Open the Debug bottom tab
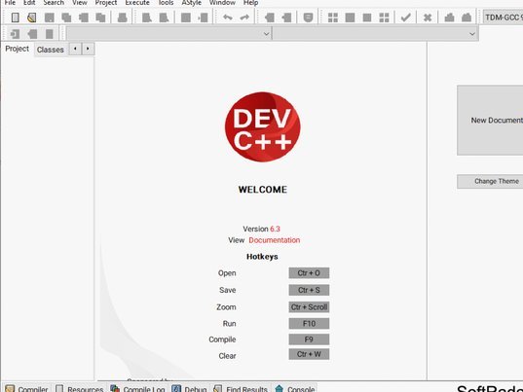Image resolution: width=523 pixels, height=392 pixels. 189,388
